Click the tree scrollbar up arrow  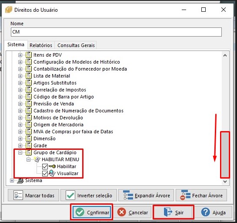[225, 55]
